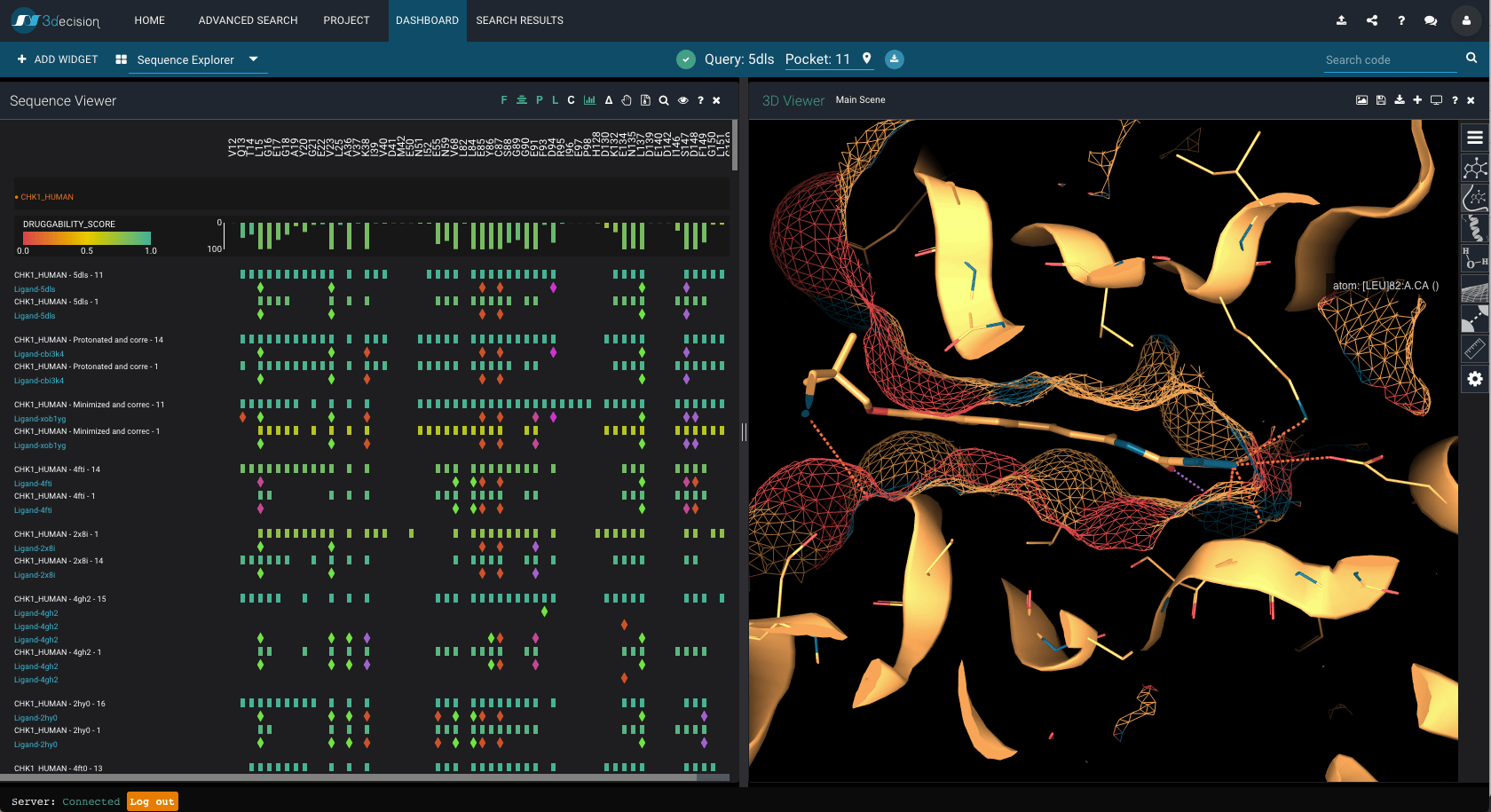Click the ruler measurement tool
This screenshot has height=812, width=1491.
[x=1474, y=349]
